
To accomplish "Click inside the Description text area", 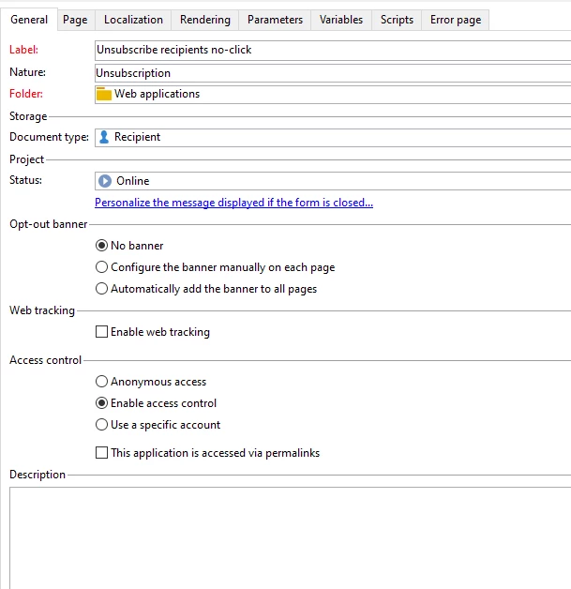I will click(291, 538).
